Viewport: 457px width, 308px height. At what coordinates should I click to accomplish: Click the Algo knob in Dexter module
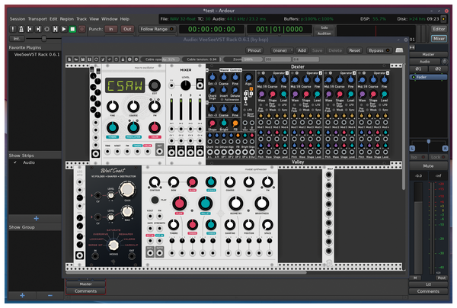coord(248,78)
